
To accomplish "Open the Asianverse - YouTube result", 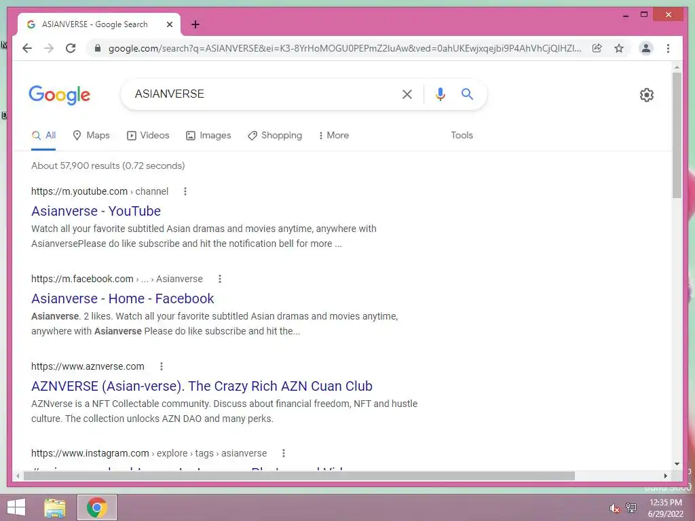I will point(96,212).
